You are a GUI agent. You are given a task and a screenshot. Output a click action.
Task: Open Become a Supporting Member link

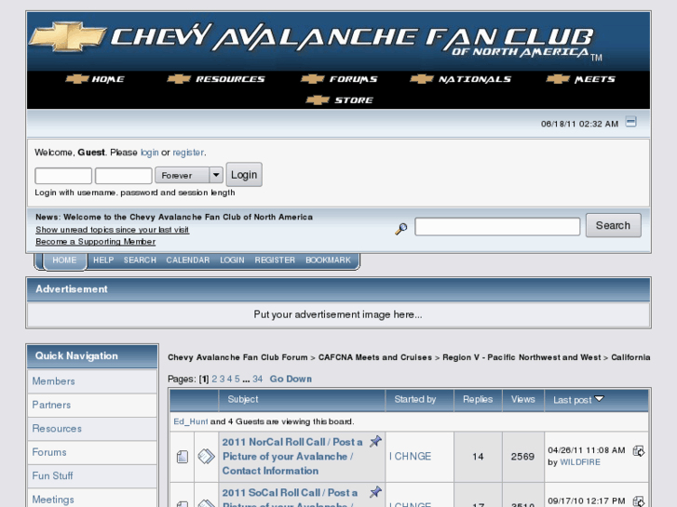tap(95, 242)
